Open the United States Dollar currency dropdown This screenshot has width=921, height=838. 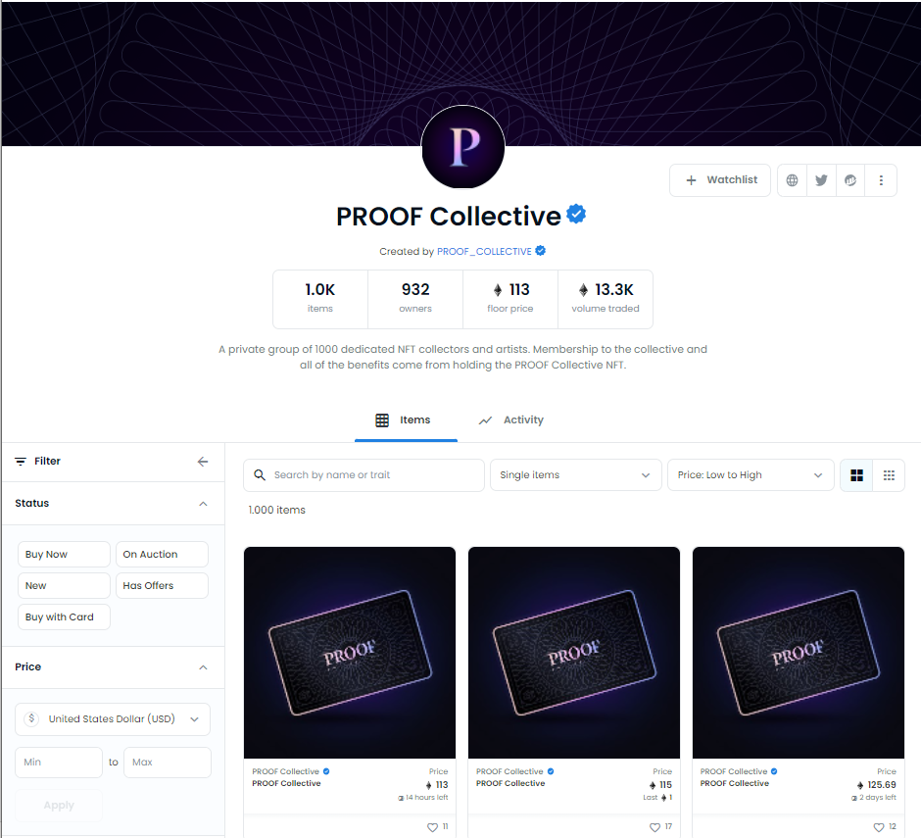click(113, 719)
